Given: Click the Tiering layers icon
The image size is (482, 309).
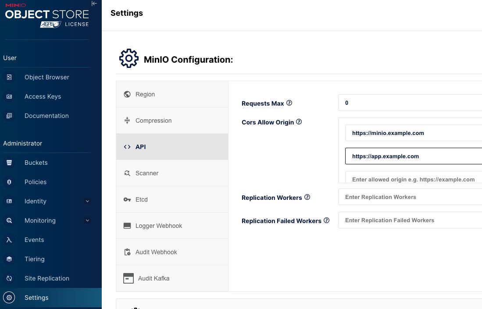Looking at the screenshot, I should 9,259.
